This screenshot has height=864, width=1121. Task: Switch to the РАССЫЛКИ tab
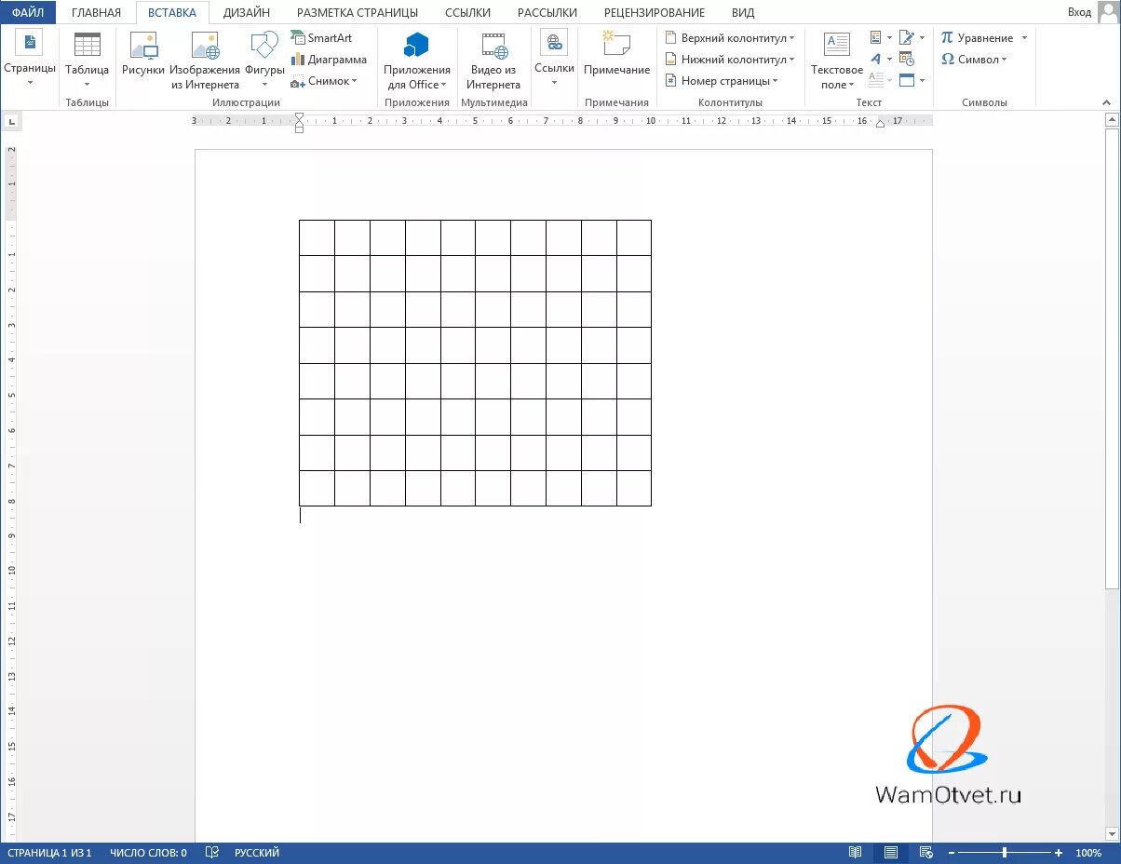coord(547,13)
